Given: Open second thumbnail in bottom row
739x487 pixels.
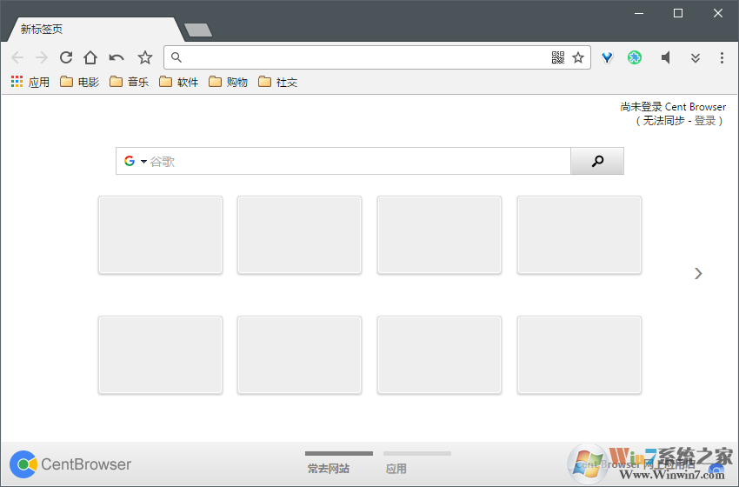Looking at the screenshot, I should click(299, 355).
